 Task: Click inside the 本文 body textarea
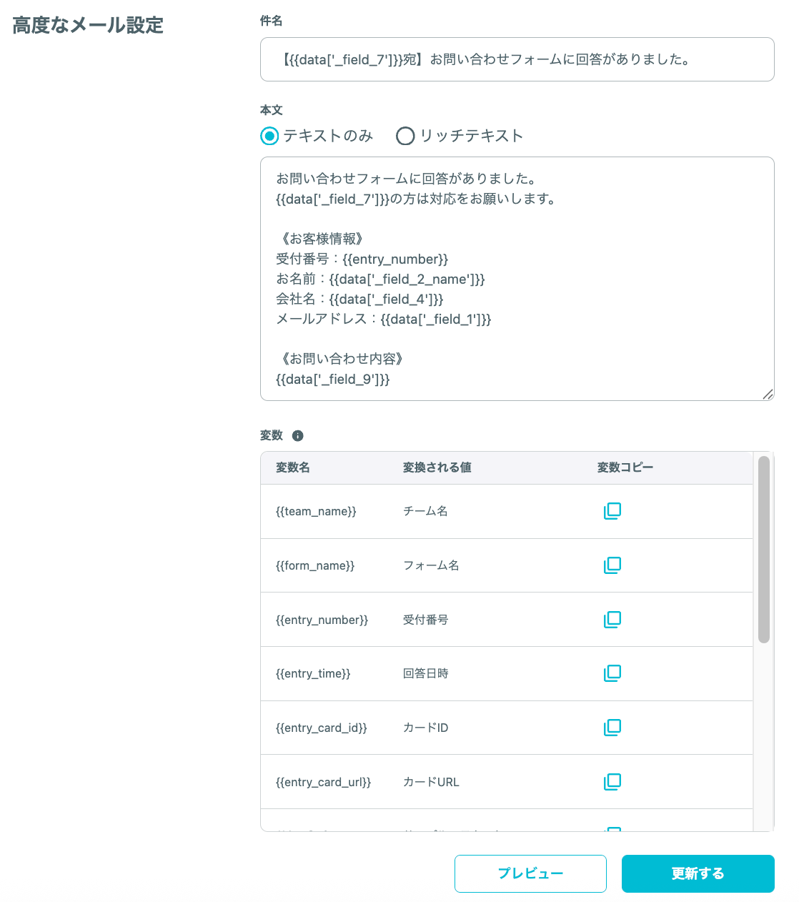517,279
